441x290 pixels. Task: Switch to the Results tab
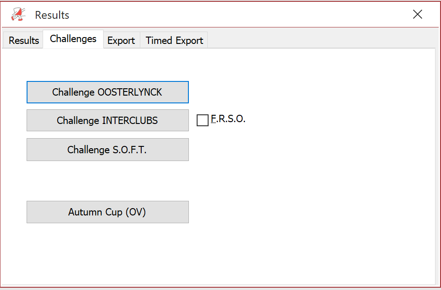pyautogui.click(x=24, y=40)
